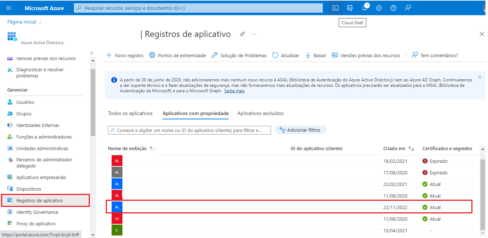Open Pontos de extremidade
The width and height of the screenshot is (488, 238).
click(178, 55)
